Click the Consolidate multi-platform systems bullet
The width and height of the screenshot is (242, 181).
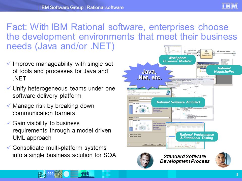[64, 151]
